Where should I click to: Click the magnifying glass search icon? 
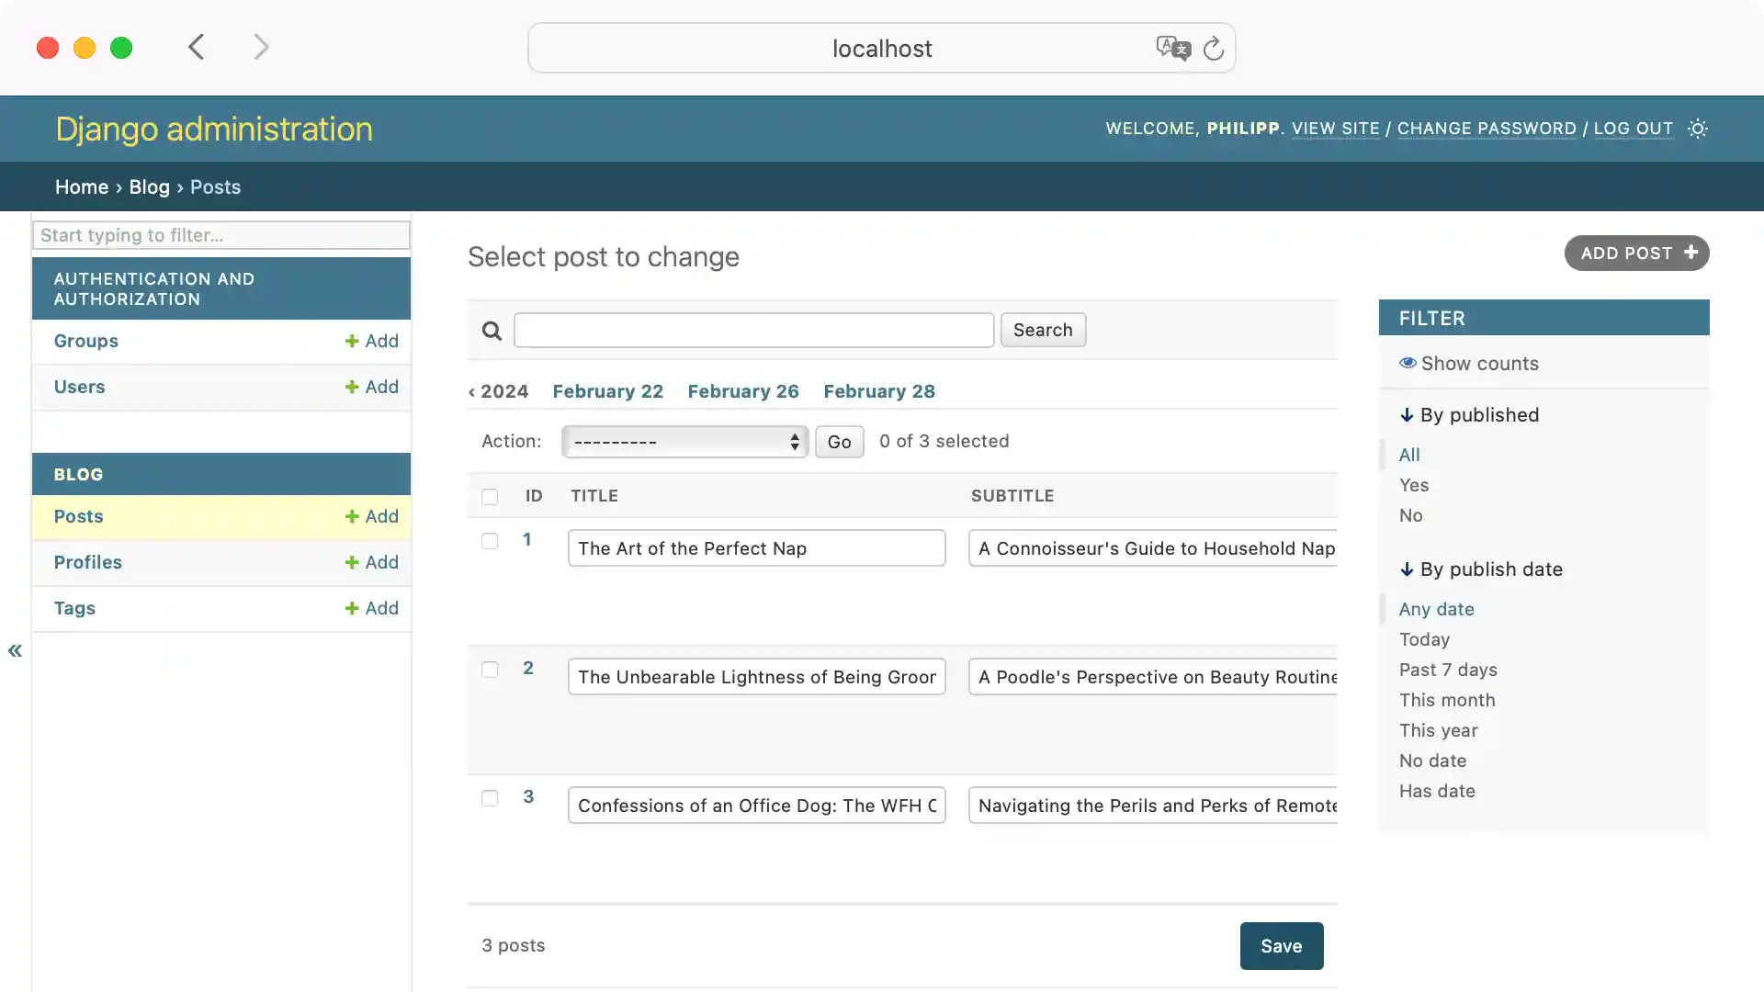point(492,330)
